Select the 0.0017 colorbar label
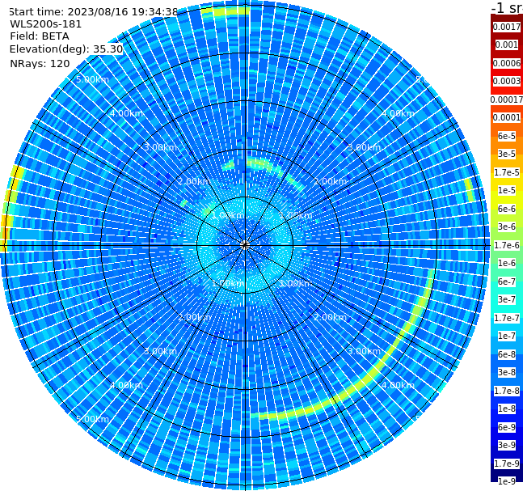 coord(507,27)
